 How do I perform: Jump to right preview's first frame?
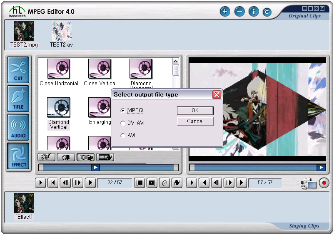coord(204,183)
